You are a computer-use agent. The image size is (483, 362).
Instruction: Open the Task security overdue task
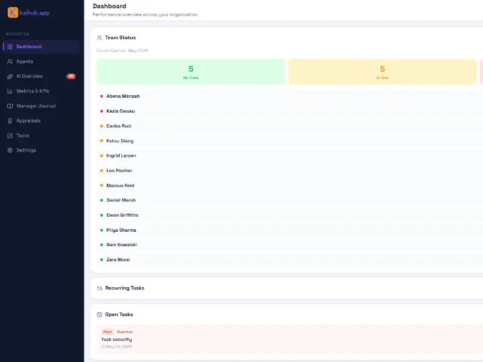pos(290,339)
